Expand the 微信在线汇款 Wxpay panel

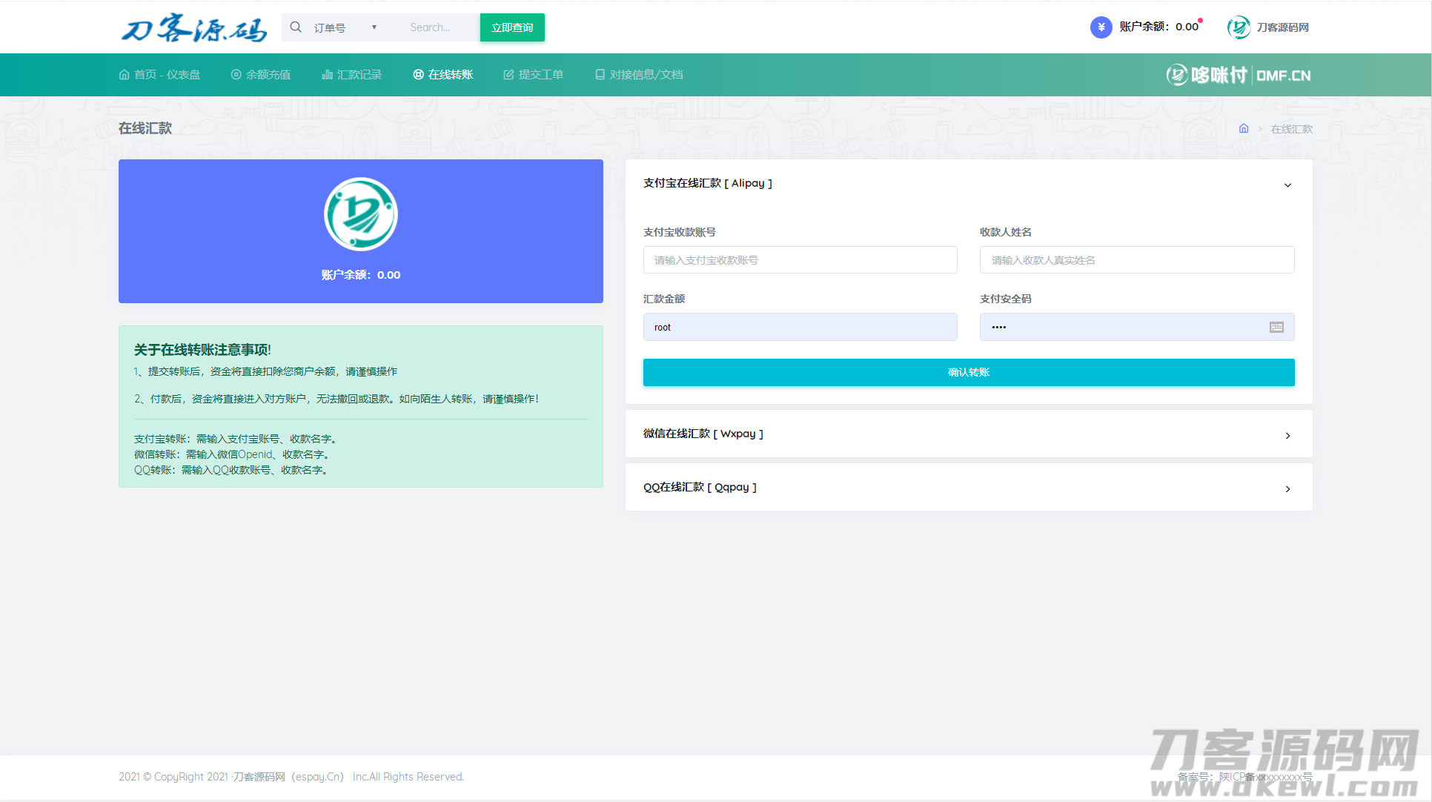point(1287,435)
